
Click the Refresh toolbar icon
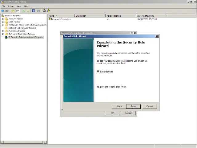[x=23, y=11]
